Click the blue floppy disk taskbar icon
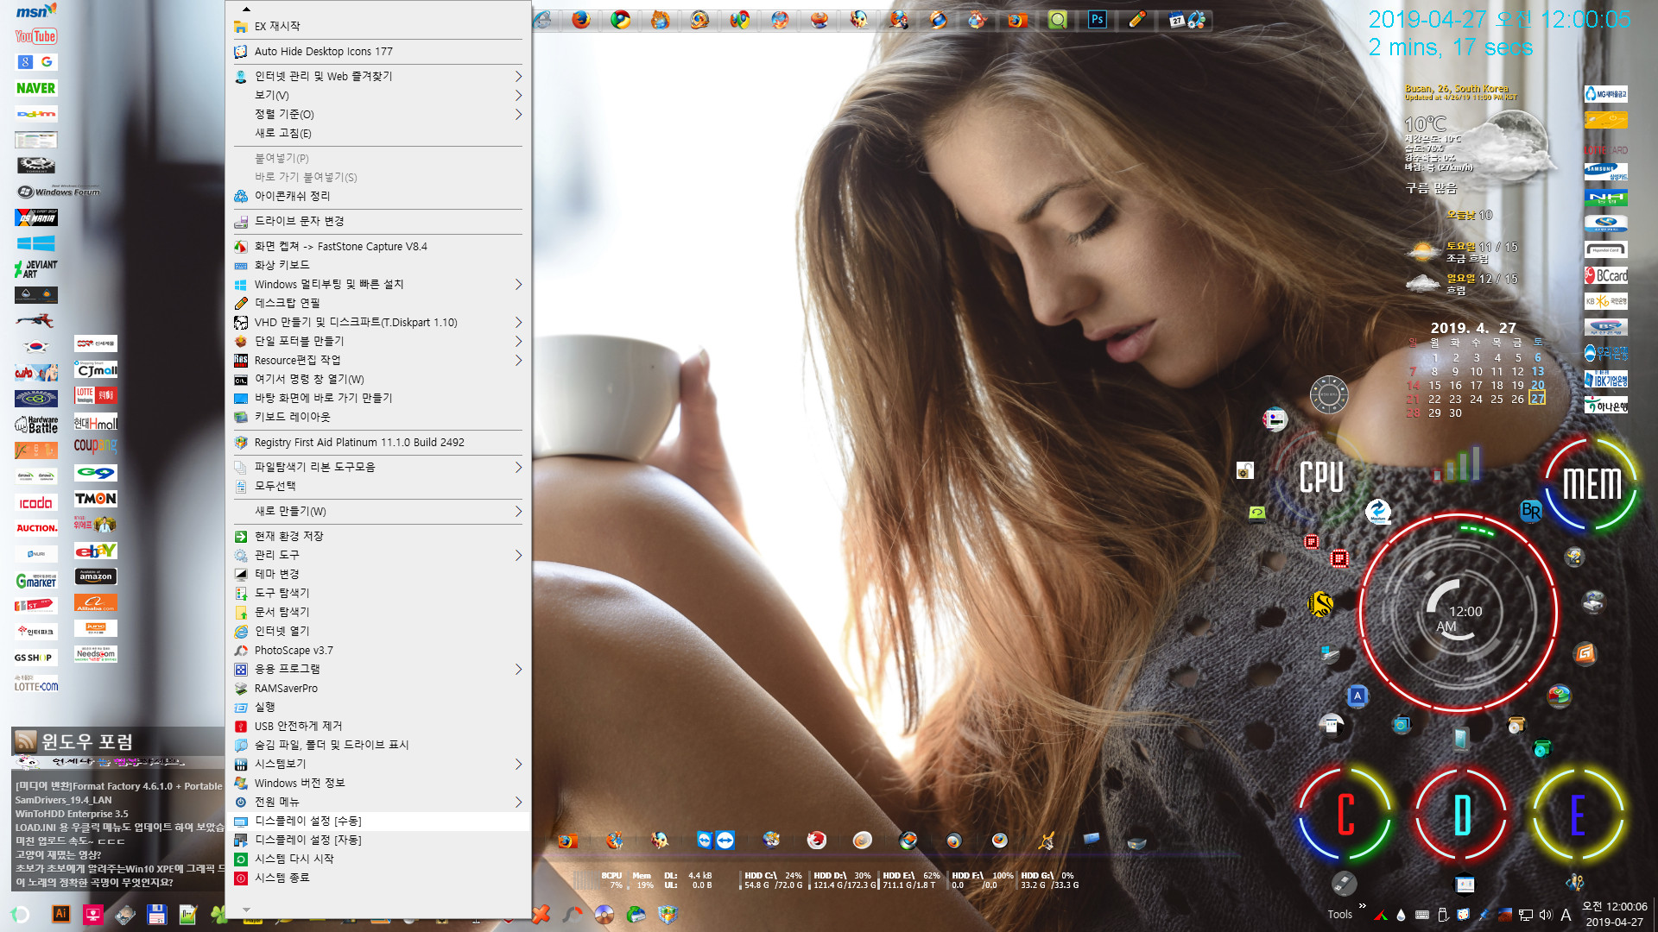Viewport: 1658px width, 932px height. 156,914
